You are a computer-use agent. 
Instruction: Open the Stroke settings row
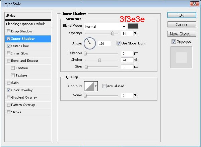click(x=28, y=112)
